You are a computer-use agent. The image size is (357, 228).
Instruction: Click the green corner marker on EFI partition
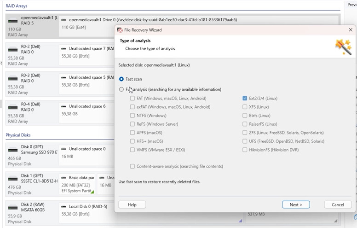click(92, 192)
